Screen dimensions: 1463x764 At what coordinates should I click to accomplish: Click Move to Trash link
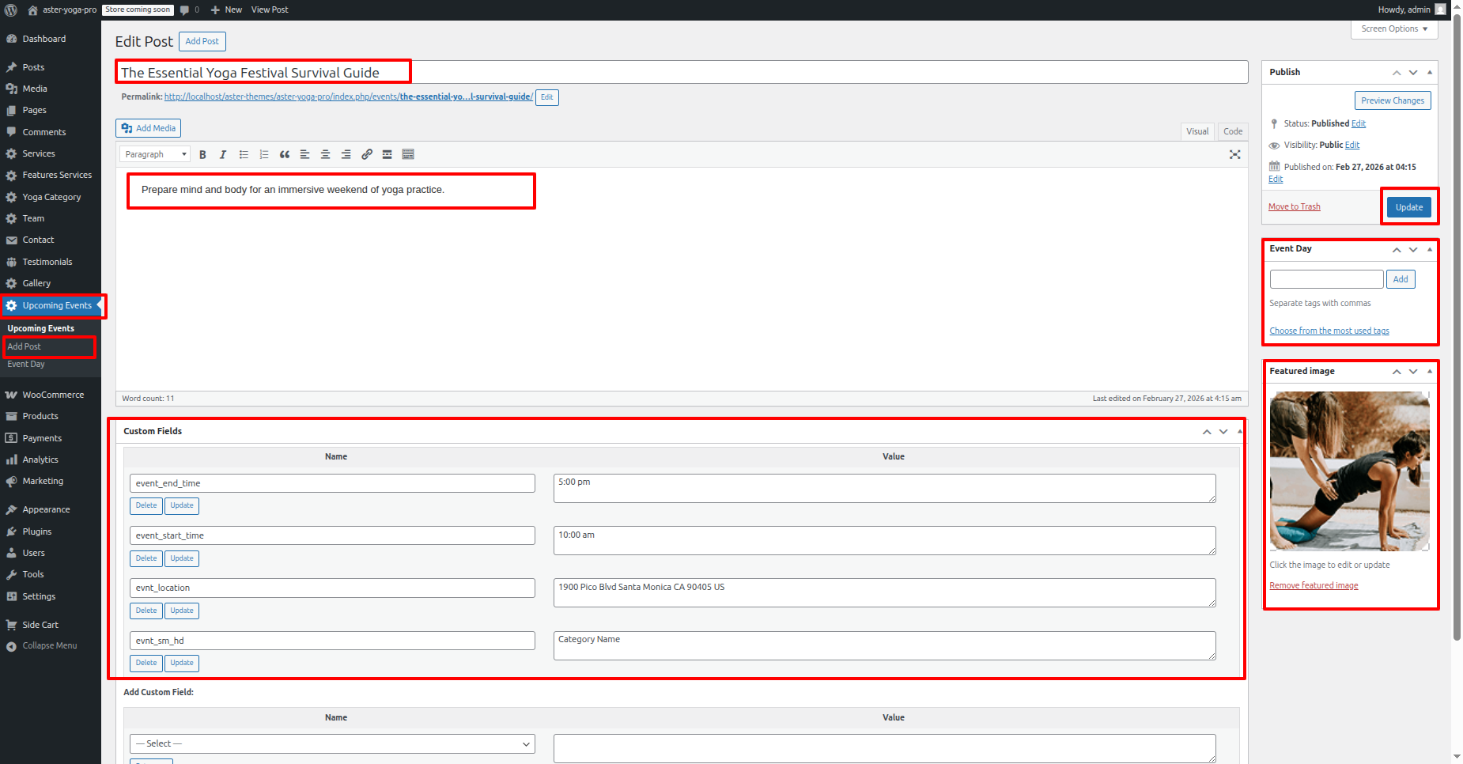point(1294,207)
